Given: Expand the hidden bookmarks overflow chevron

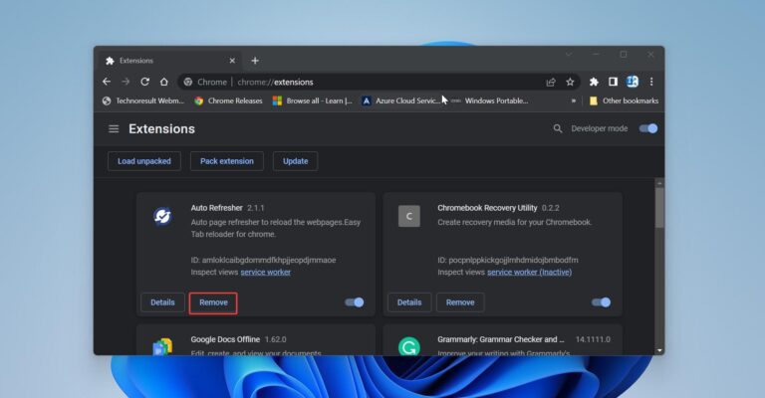Looking at the screenshot, I should [573, 100].
